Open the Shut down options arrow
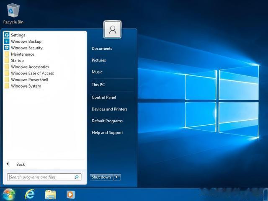 pyautogui.click(x=117, y=177)
